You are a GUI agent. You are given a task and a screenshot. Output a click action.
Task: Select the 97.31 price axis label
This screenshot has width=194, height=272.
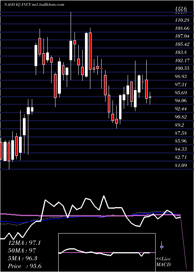[181, 85]
